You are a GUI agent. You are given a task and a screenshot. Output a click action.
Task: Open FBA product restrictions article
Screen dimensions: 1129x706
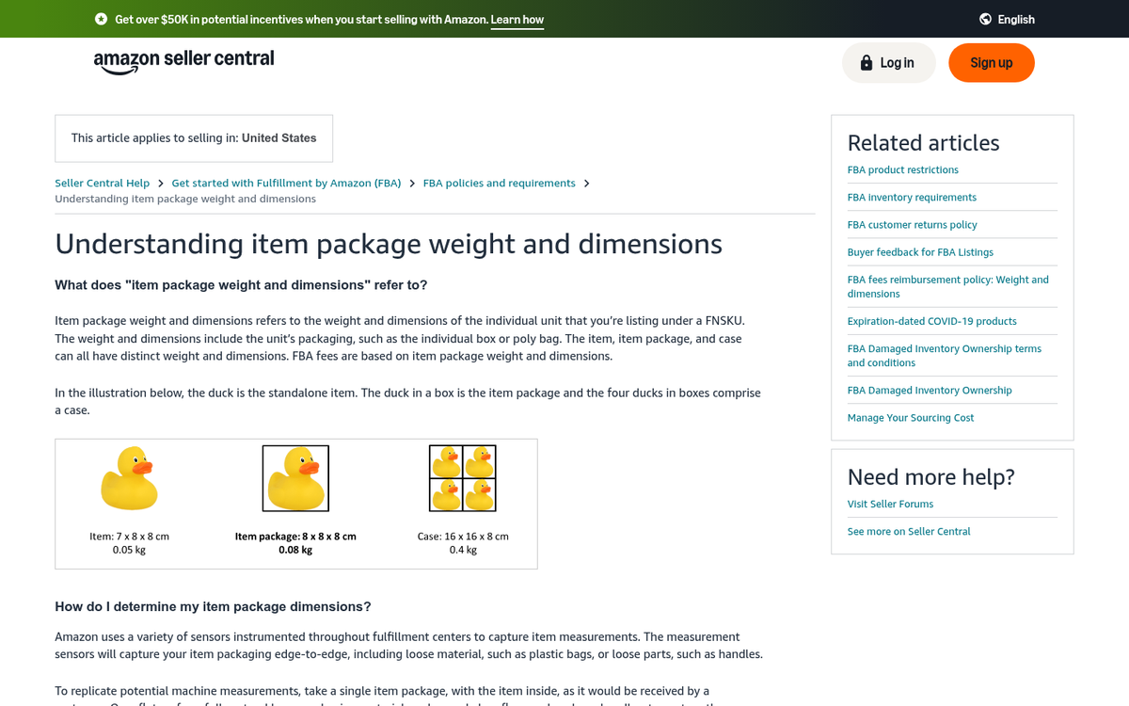(x=902, y=169)
